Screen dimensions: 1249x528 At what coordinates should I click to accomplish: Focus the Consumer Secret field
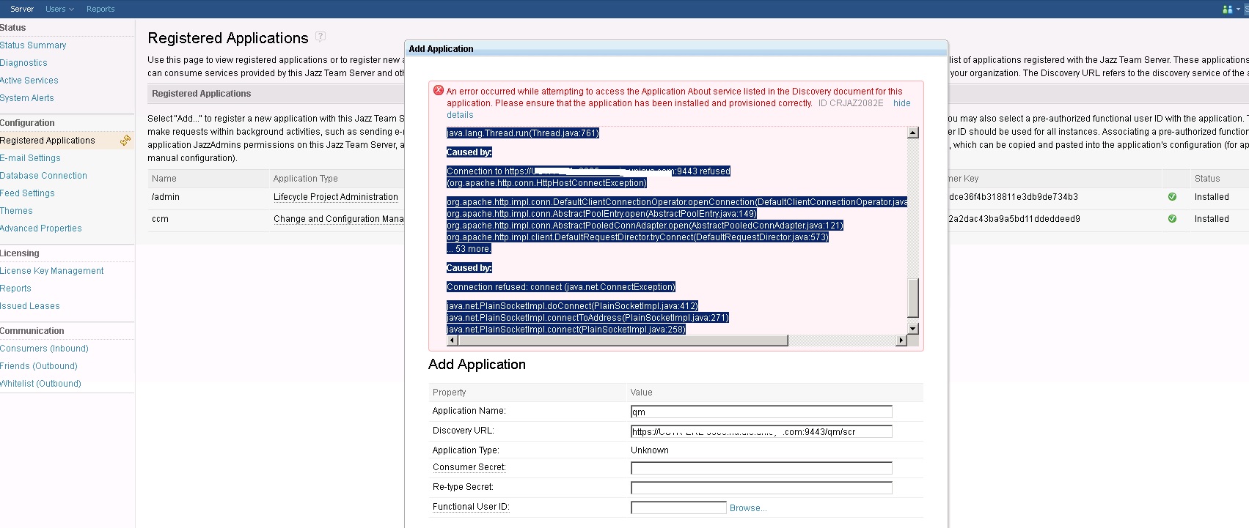[x=761, y=468]
